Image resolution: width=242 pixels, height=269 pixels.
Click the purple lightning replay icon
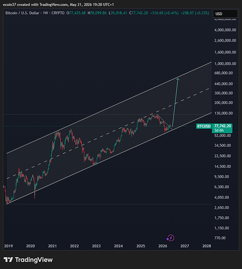(170, 238)
